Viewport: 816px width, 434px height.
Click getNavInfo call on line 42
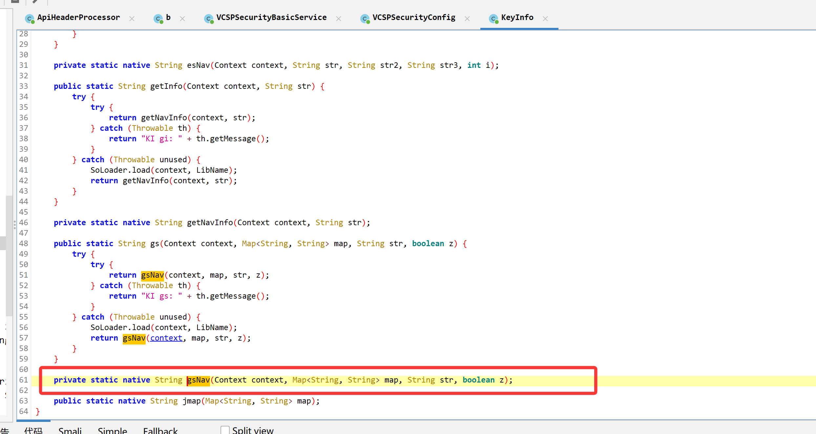146,181
